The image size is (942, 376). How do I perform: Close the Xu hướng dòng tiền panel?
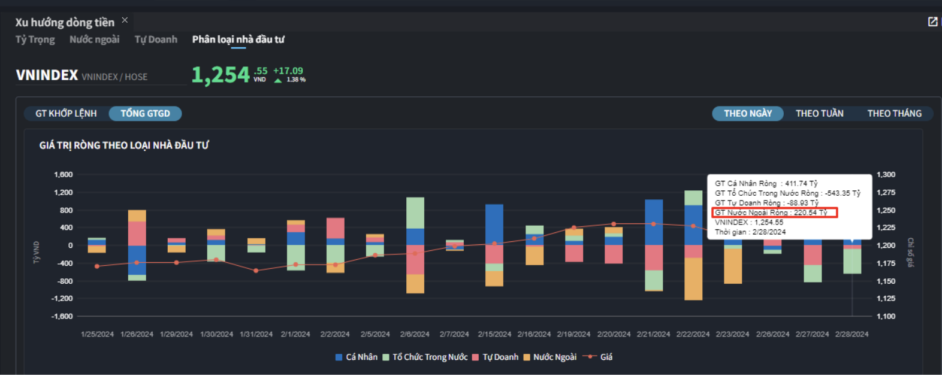(125, 20)
